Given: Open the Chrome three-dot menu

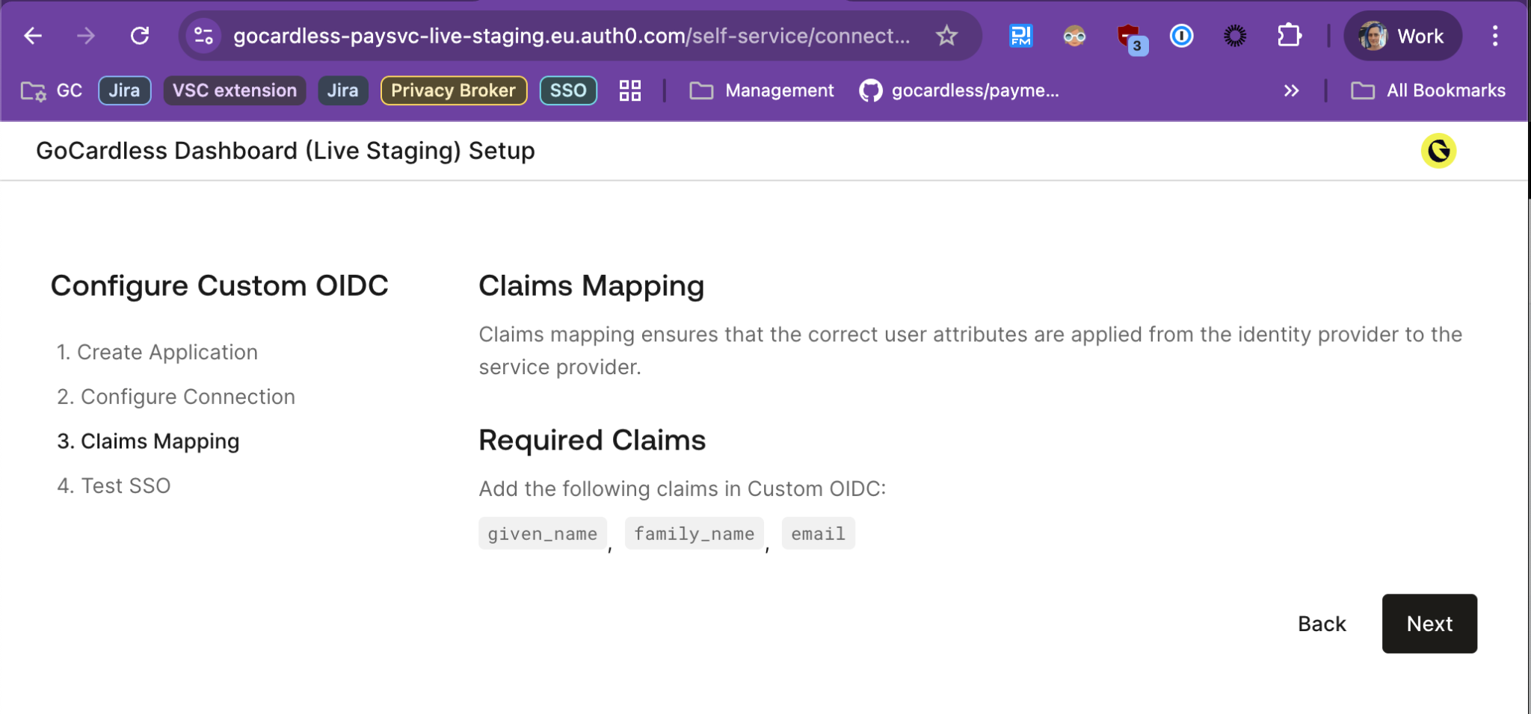Looking at the screenshot, I should pyautogui.click(x=1494, y=36).
